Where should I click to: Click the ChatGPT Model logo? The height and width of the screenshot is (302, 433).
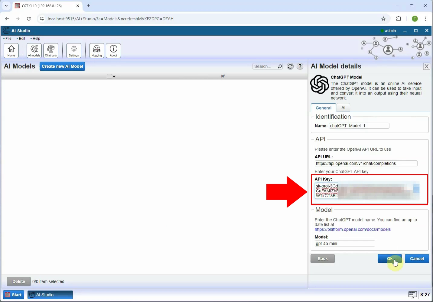point(319,85)
